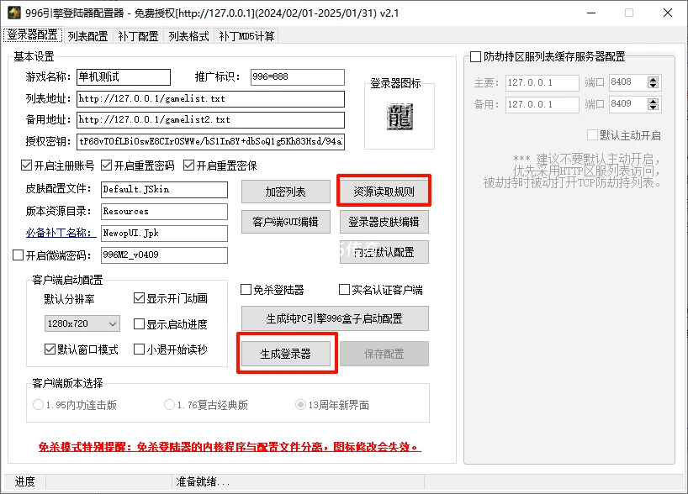
Task: Click the dragon 登录器图标 image
Action: [400, 117]
